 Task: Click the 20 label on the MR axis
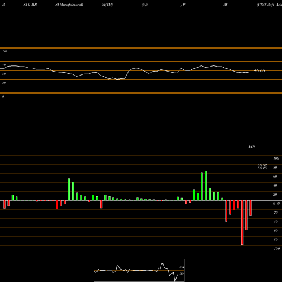275,195
